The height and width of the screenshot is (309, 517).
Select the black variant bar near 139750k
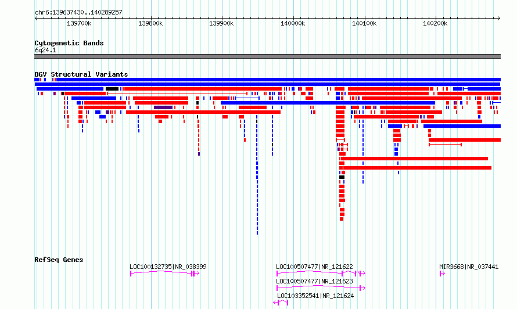click(112, 89)
